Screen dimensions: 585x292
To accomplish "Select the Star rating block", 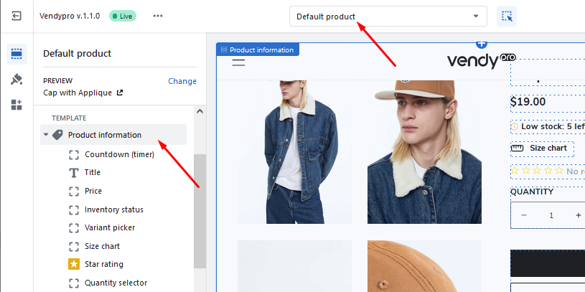I will click(103, 264).
